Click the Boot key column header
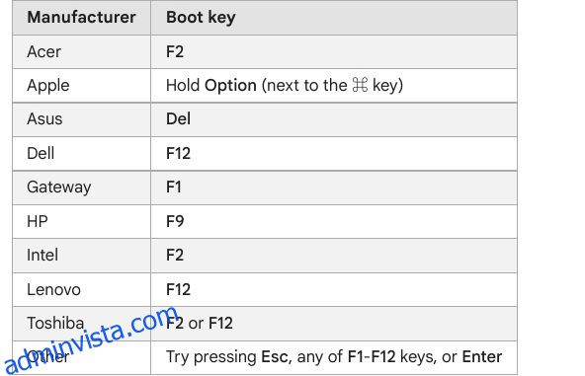The image size is (585, 376). [334, 18]
